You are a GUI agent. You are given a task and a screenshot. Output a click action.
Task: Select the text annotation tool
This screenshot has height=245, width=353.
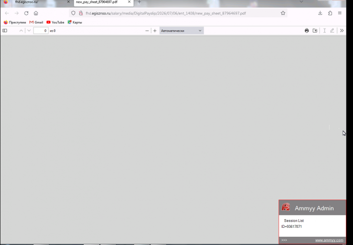pyautogui.click(x=324, y=31)
